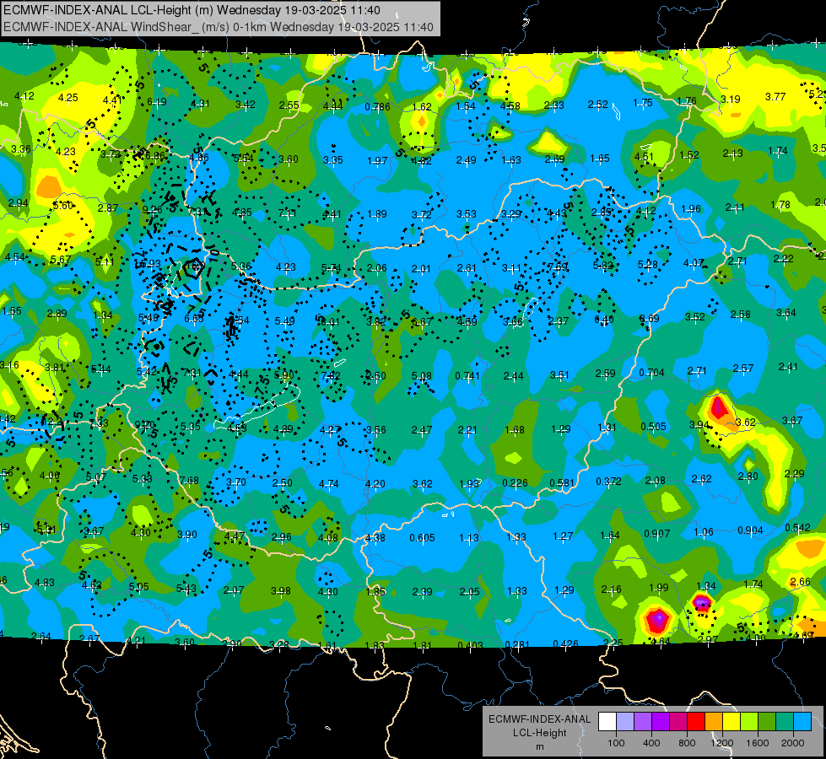Screen dimensions: 826x759
Task: Click the wind shear value 0.786
Action: pyautogui.click(x=377, y=107)
